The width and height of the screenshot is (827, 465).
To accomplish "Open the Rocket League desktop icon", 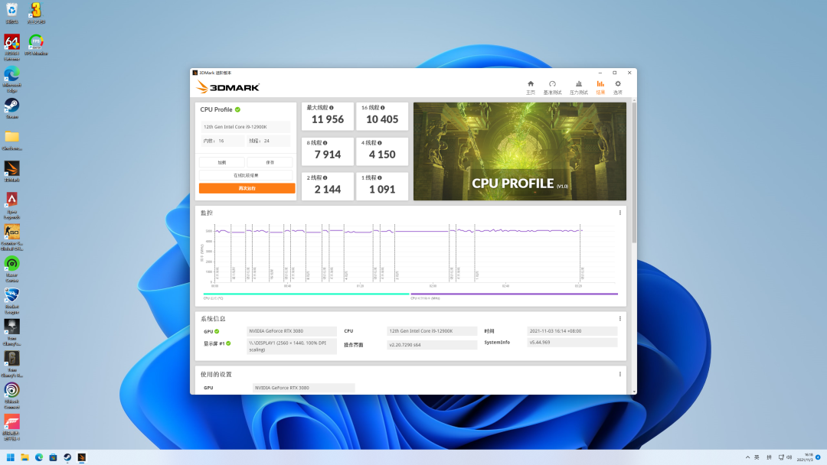I will pyautogui.click(x=11, y=301).
